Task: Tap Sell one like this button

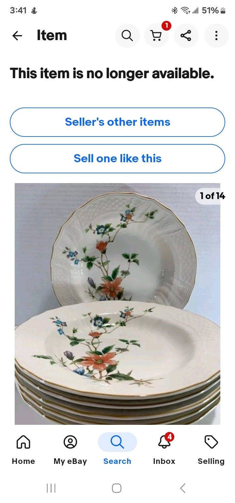Action: click(117, 159)
